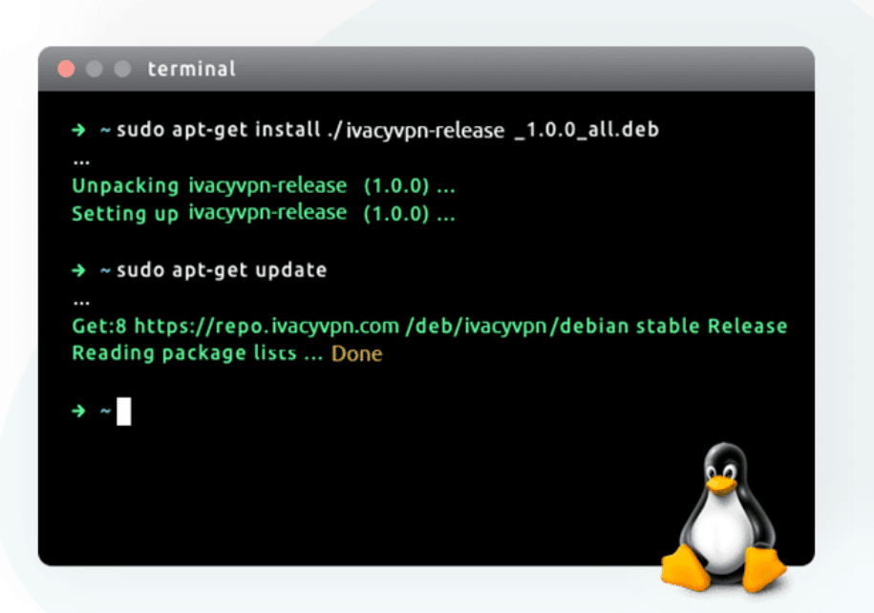Click the 'sudo apt-get install' command line
Screen dimensions: 874x613
tap(388, 130)
